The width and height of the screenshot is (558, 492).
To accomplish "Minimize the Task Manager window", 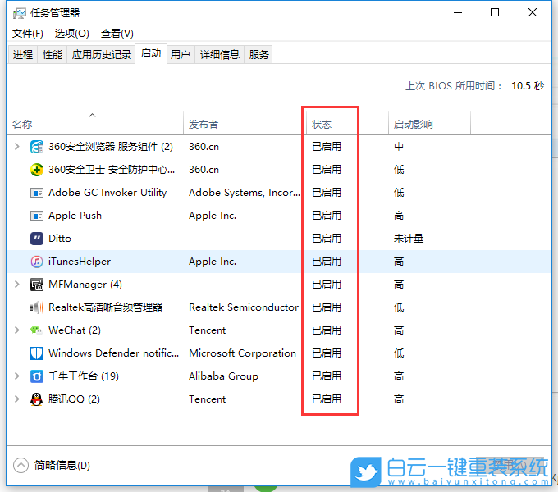I will 458,13.
